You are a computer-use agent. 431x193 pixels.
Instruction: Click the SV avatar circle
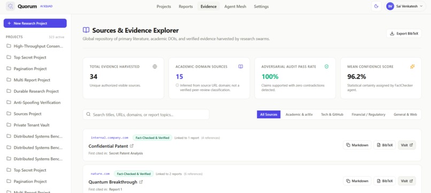point(390,6)
